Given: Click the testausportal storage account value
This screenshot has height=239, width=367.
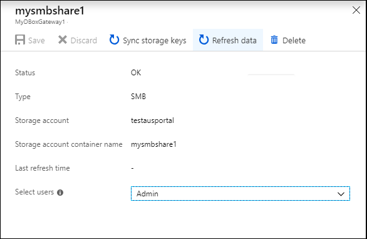Looking at the screenshot, I should 152,121.
